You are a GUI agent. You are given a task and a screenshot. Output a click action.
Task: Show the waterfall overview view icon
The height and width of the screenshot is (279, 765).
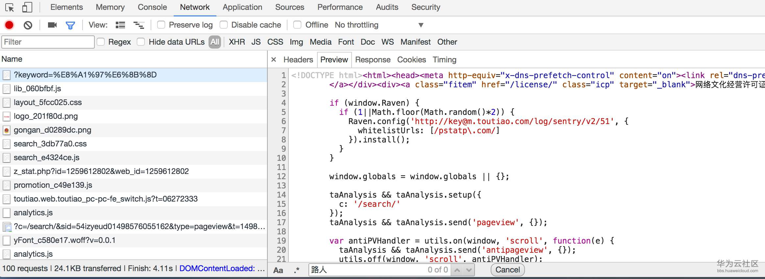[138, 25]
